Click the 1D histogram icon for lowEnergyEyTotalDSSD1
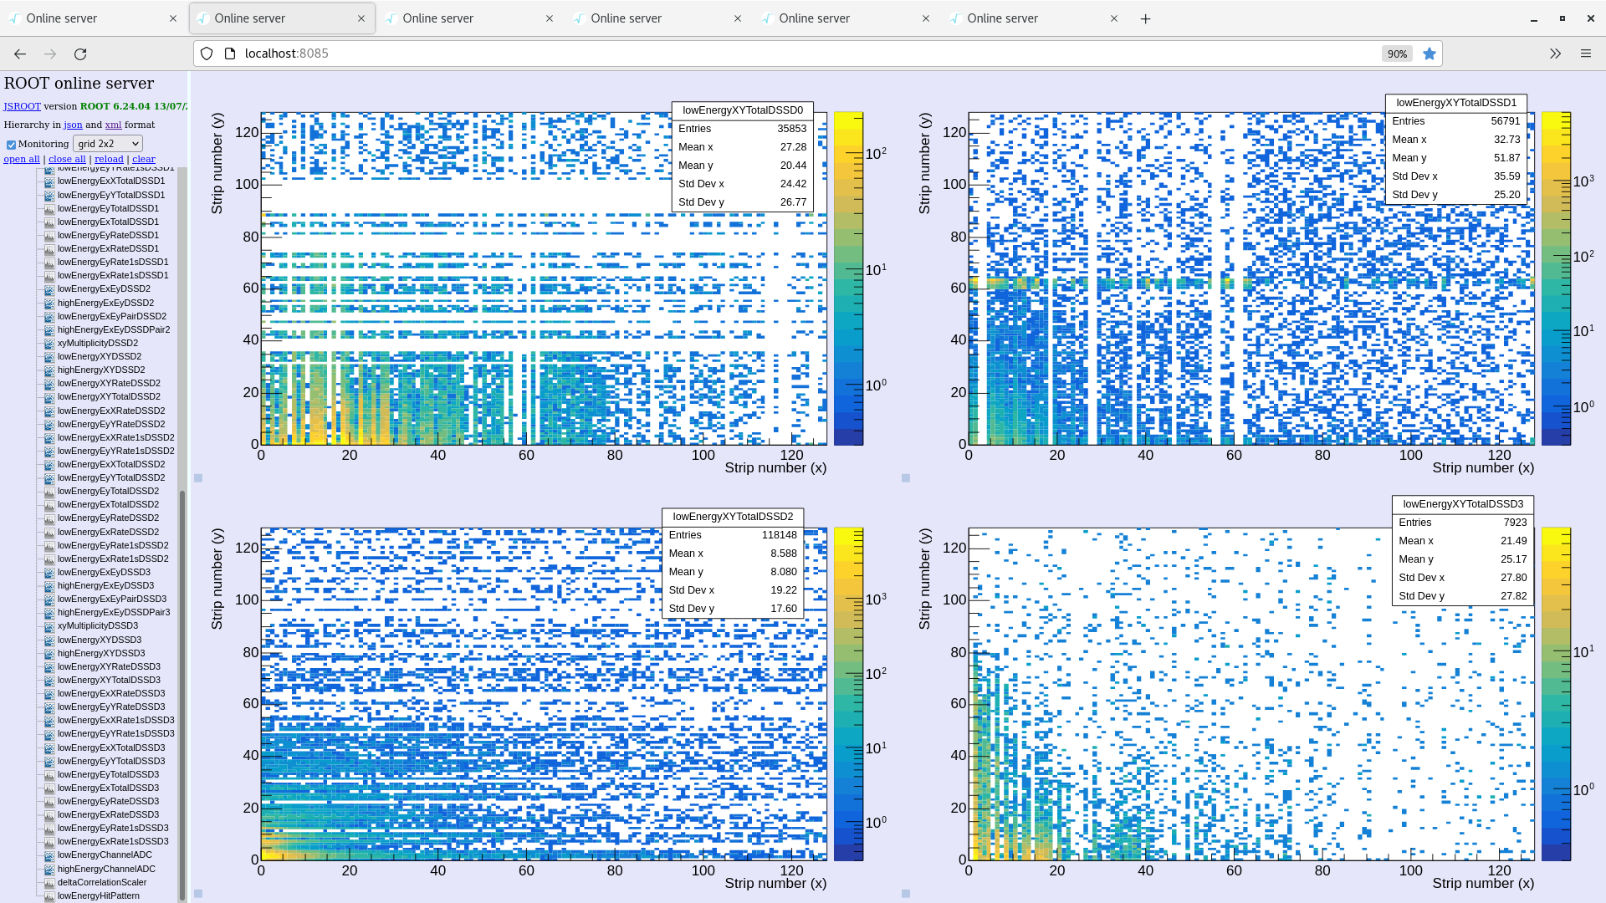 coord(49,209)
